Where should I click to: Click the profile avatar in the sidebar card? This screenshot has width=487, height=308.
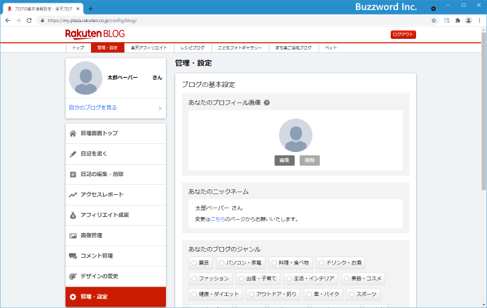86,78
